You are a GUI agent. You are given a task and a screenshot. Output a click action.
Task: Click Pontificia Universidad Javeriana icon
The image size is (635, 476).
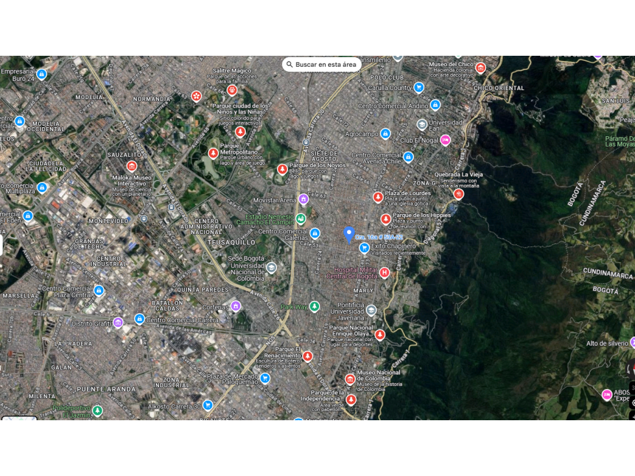point(371,311)
